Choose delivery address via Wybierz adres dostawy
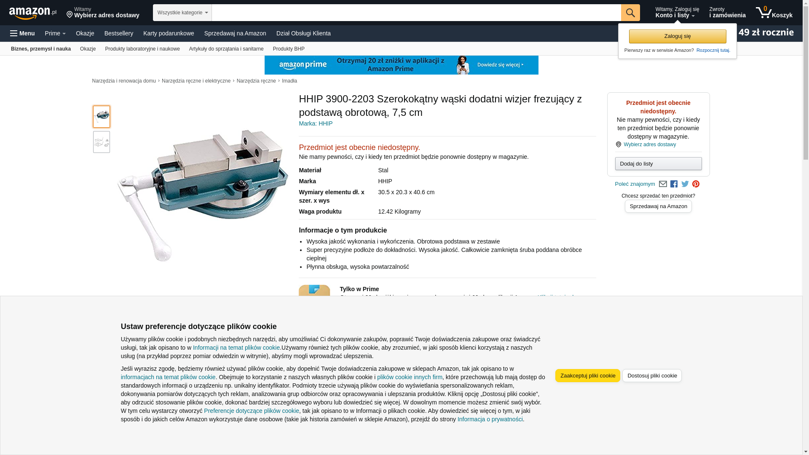This screenshot has height=455, width=809. pos(650,145)
